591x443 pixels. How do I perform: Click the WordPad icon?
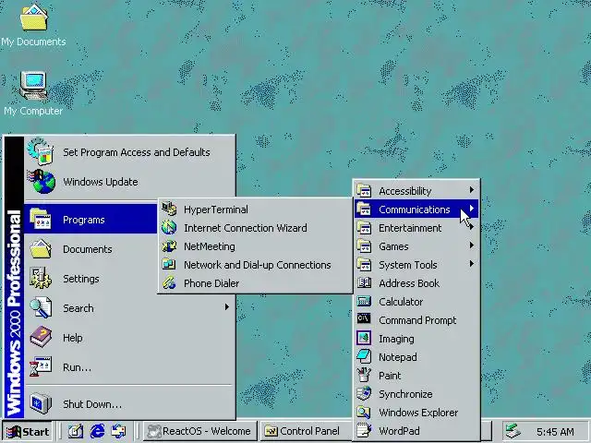pyautogui.click(x=364, y=430)
